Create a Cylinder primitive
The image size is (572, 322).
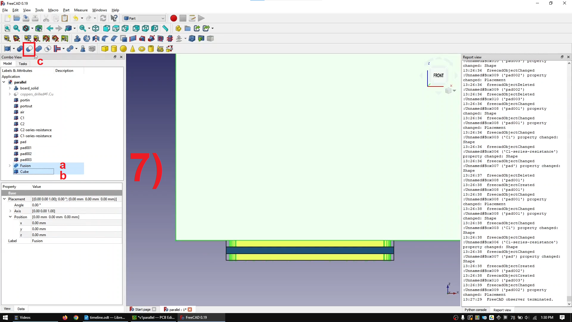pyautogui.click(x=114, y=49)
